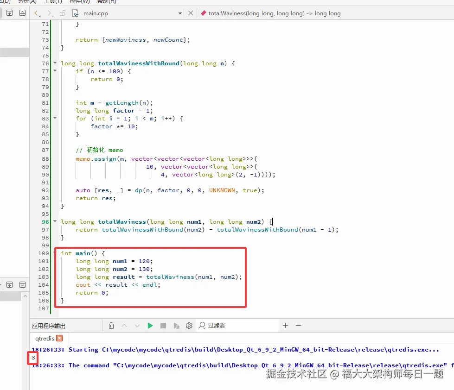This screenshot has width=454, height=390.
Task: Click the UNKNOWN constant on line 92
Action: coord(222,190)
